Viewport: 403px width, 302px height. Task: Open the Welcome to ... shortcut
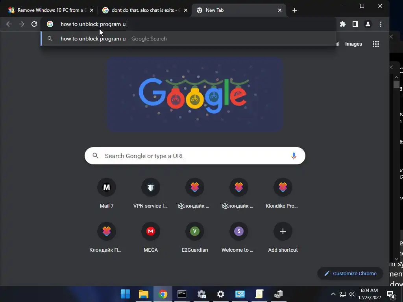239,237
